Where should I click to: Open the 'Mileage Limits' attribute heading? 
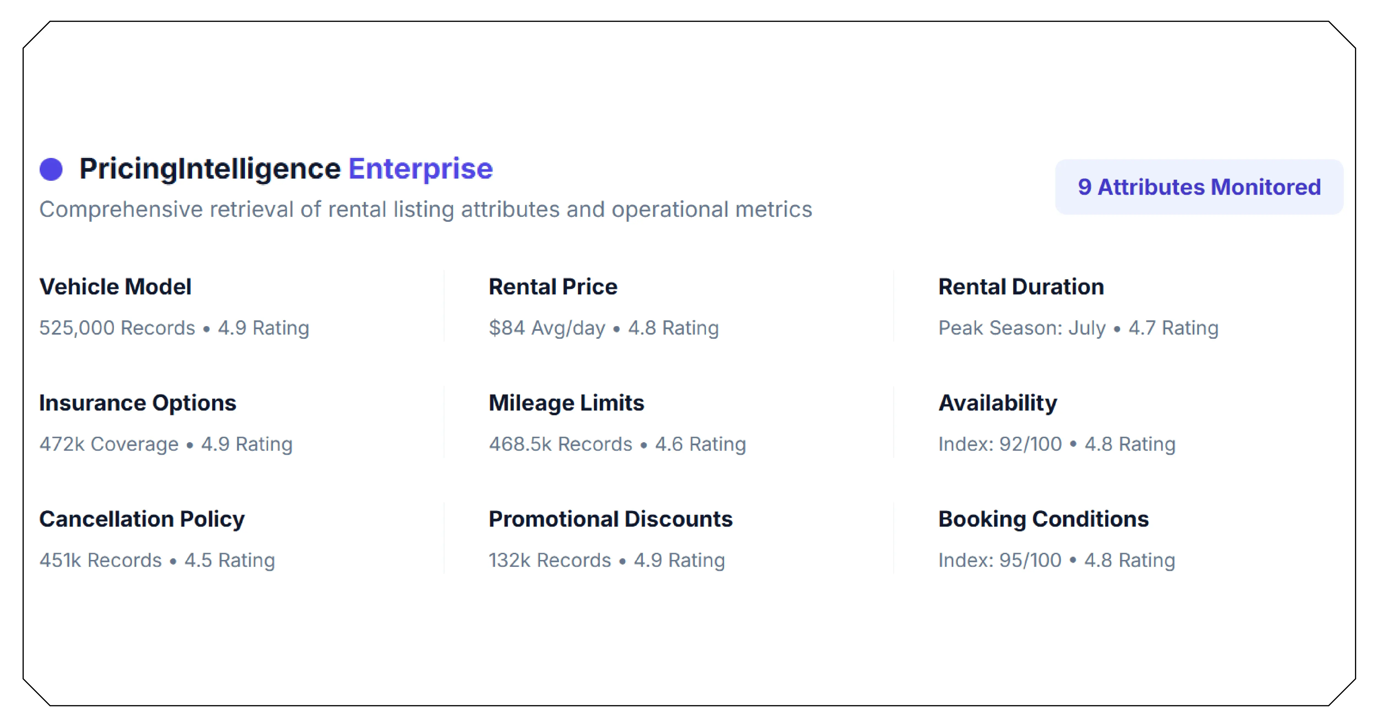[x=566, y=403]
